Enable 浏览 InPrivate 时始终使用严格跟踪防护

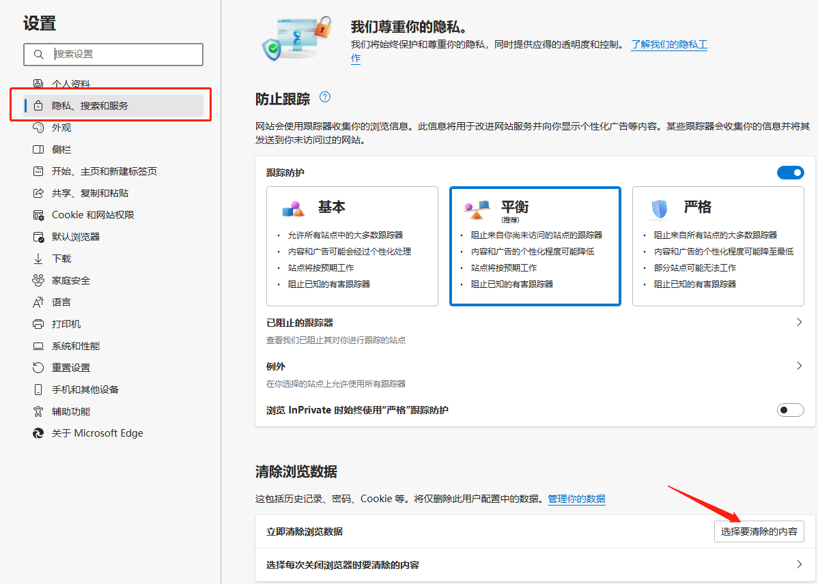pyautogui.click(x=790, y=409)
